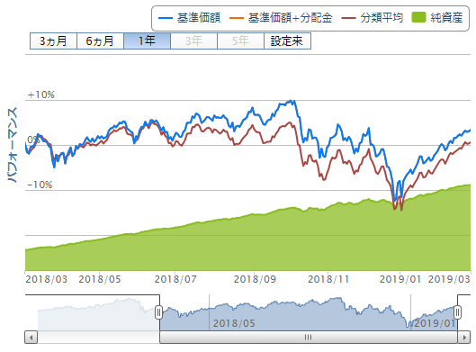This screenshot has height=352, width=476.
Task: Toggle the 基準価額+分配金 legend entry
Action: (281, 18)
